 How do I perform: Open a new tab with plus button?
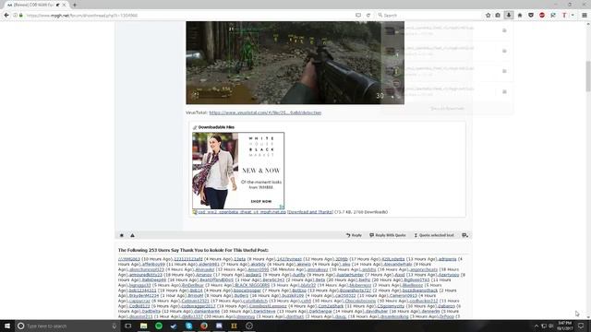point(75,5)
